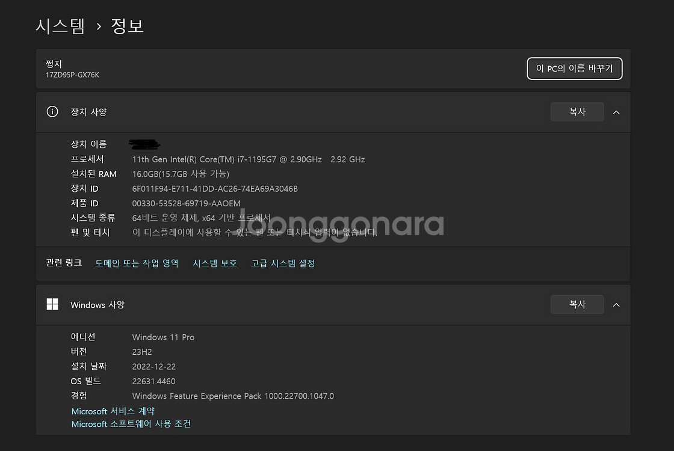Viewport: 674px width, 451px height.
Task: Click the 정보 breadcrumb title
Action: (x=127, y=26)
